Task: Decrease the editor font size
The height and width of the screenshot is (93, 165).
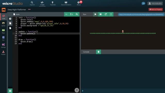Action: click(67, 14)
